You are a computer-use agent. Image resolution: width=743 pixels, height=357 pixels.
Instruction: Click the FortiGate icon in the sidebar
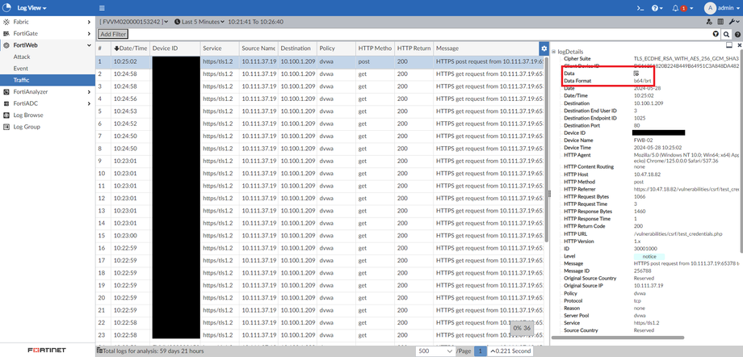[6, 34]
